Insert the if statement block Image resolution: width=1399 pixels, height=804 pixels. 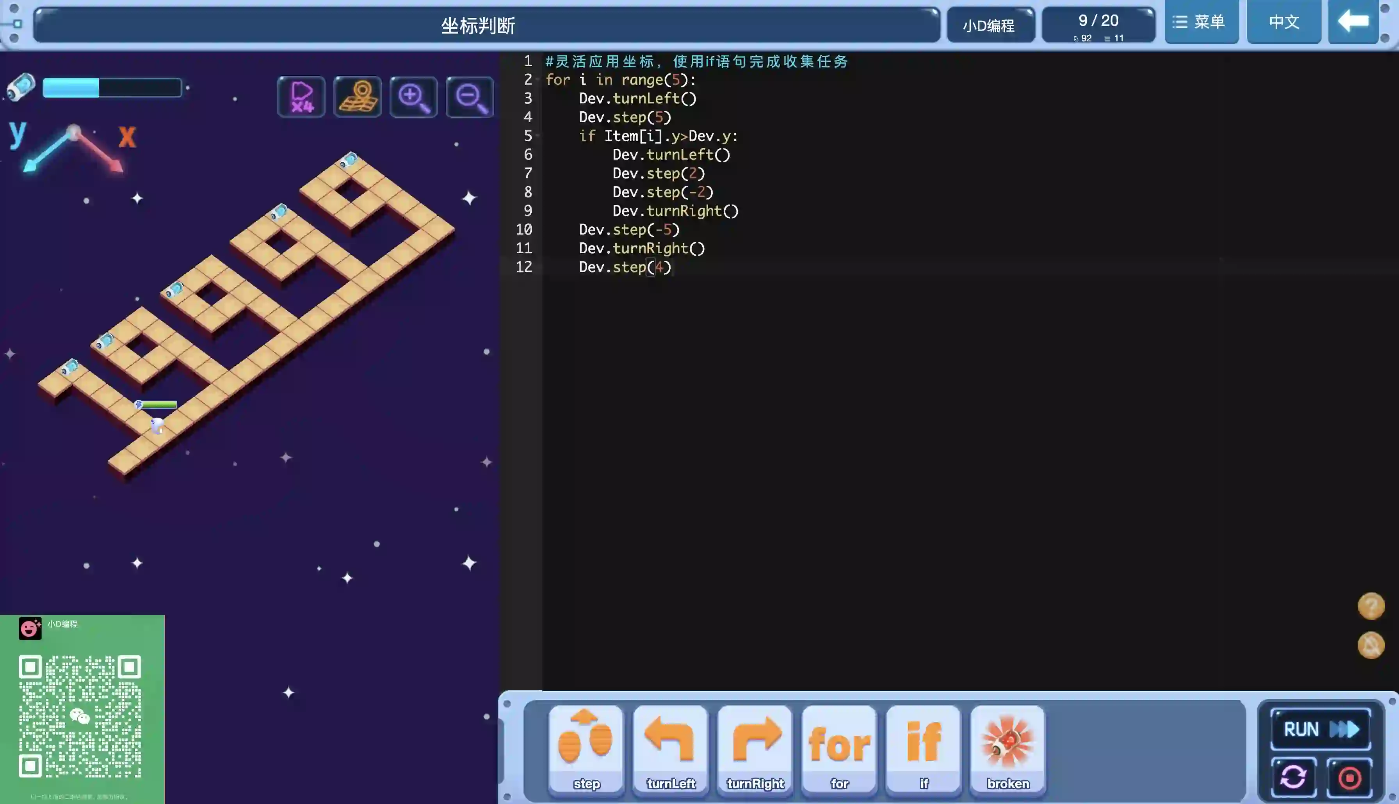tap(924, 749)
